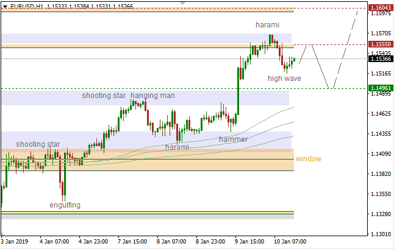
Task: Click the 'hammer' candlestick label
Action: point(233,139)
